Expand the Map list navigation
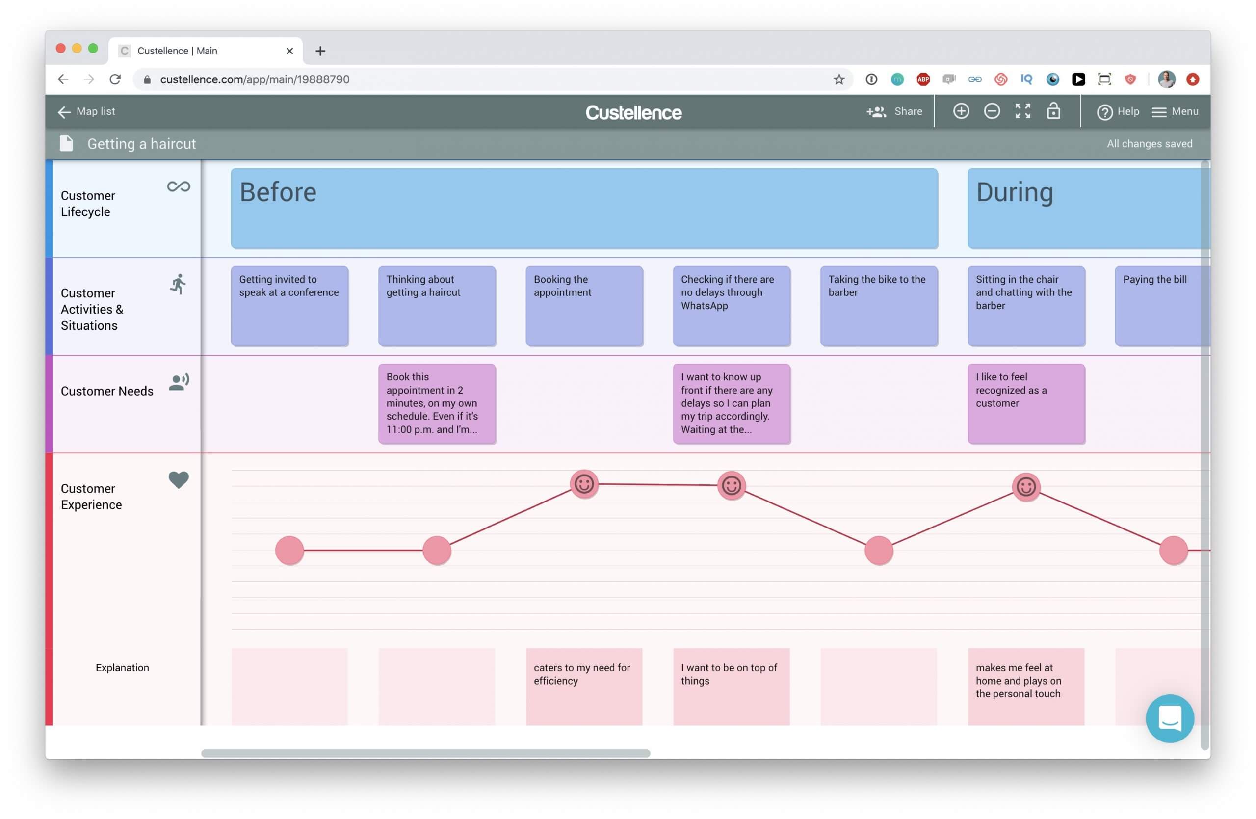The image size is (1256, 819). (x=85, y=111)
